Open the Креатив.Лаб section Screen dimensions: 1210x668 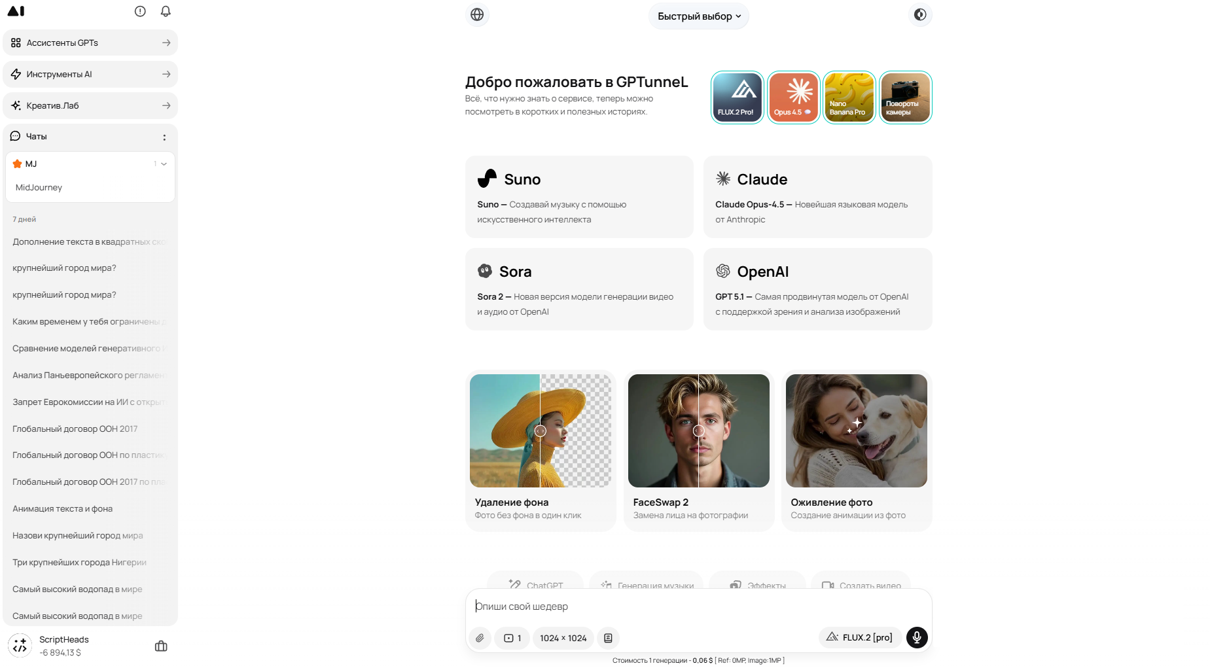(x=90, y=105)
